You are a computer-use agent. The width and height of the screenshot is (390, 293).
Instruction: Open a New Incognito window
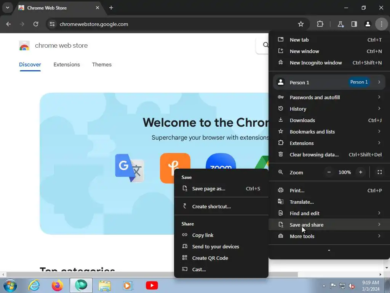coord(329,63)
